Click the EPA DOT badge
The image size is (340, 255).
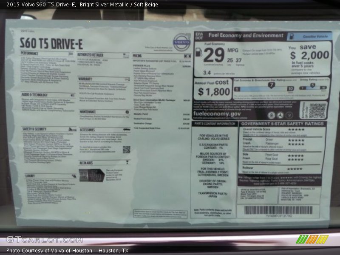pos(199,36)
